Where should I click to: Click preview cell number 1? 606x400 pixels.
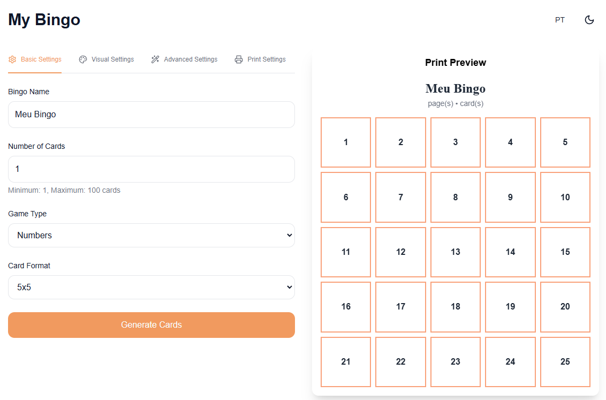346,142
